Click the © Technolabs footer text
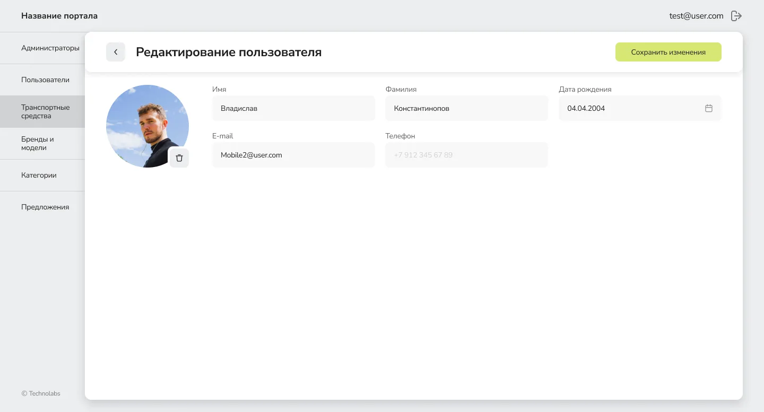764x412 pixels. pos(41,393)
